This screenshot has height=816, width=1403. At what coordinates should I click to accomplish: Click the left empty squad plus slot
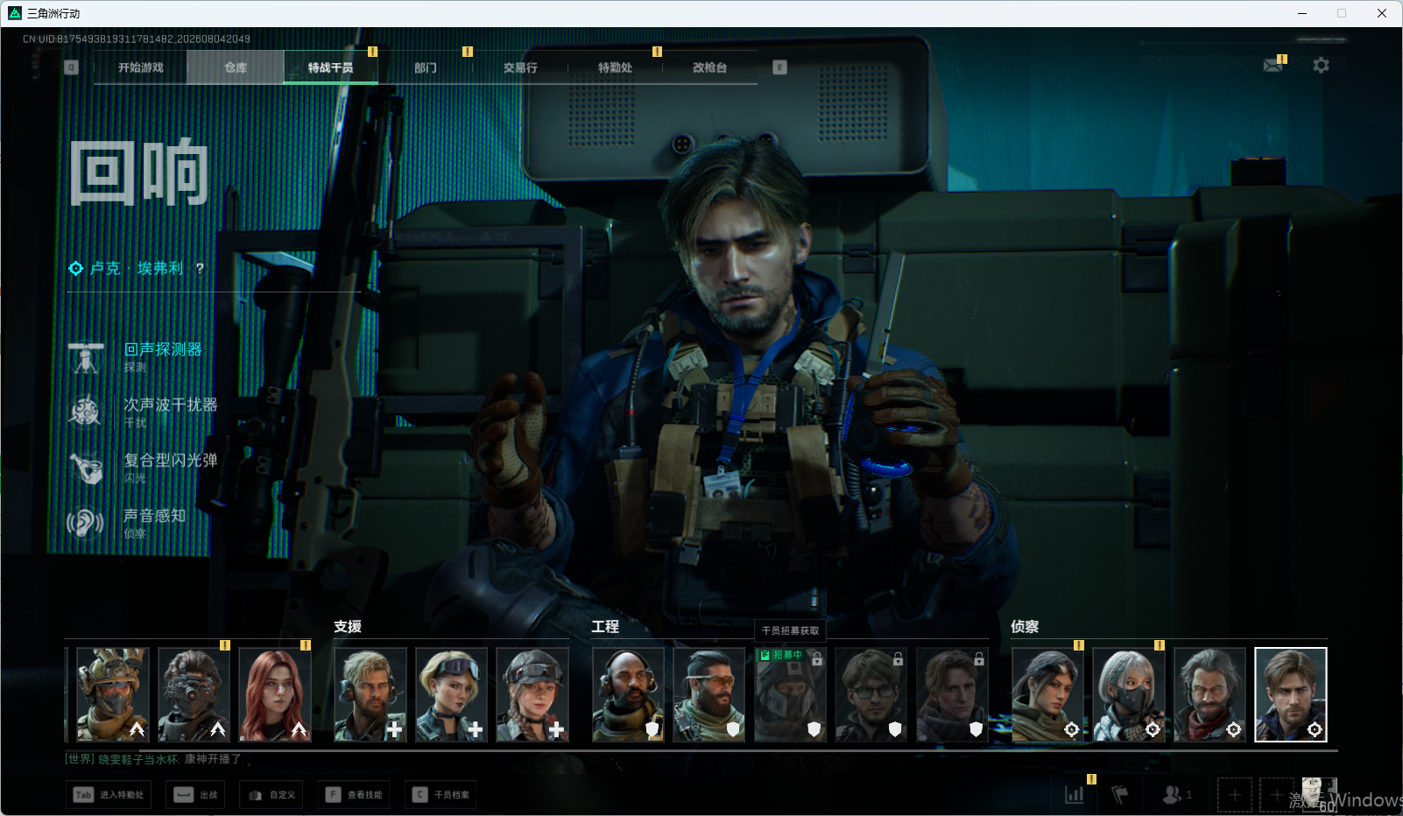(1235, 795)
